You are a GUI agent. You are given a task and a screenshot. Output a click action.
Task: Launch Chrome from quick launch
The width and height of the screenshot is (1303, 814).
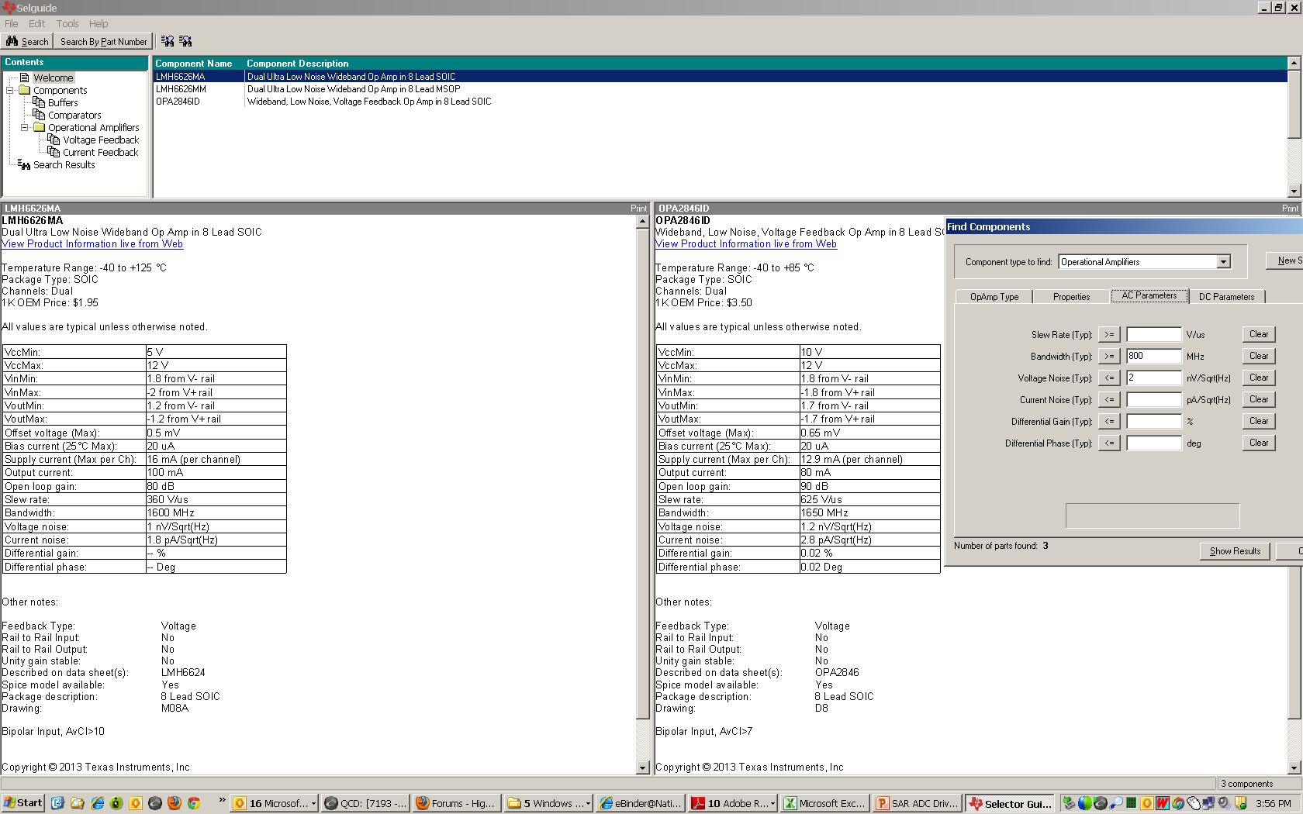click(x=194, y=803)
